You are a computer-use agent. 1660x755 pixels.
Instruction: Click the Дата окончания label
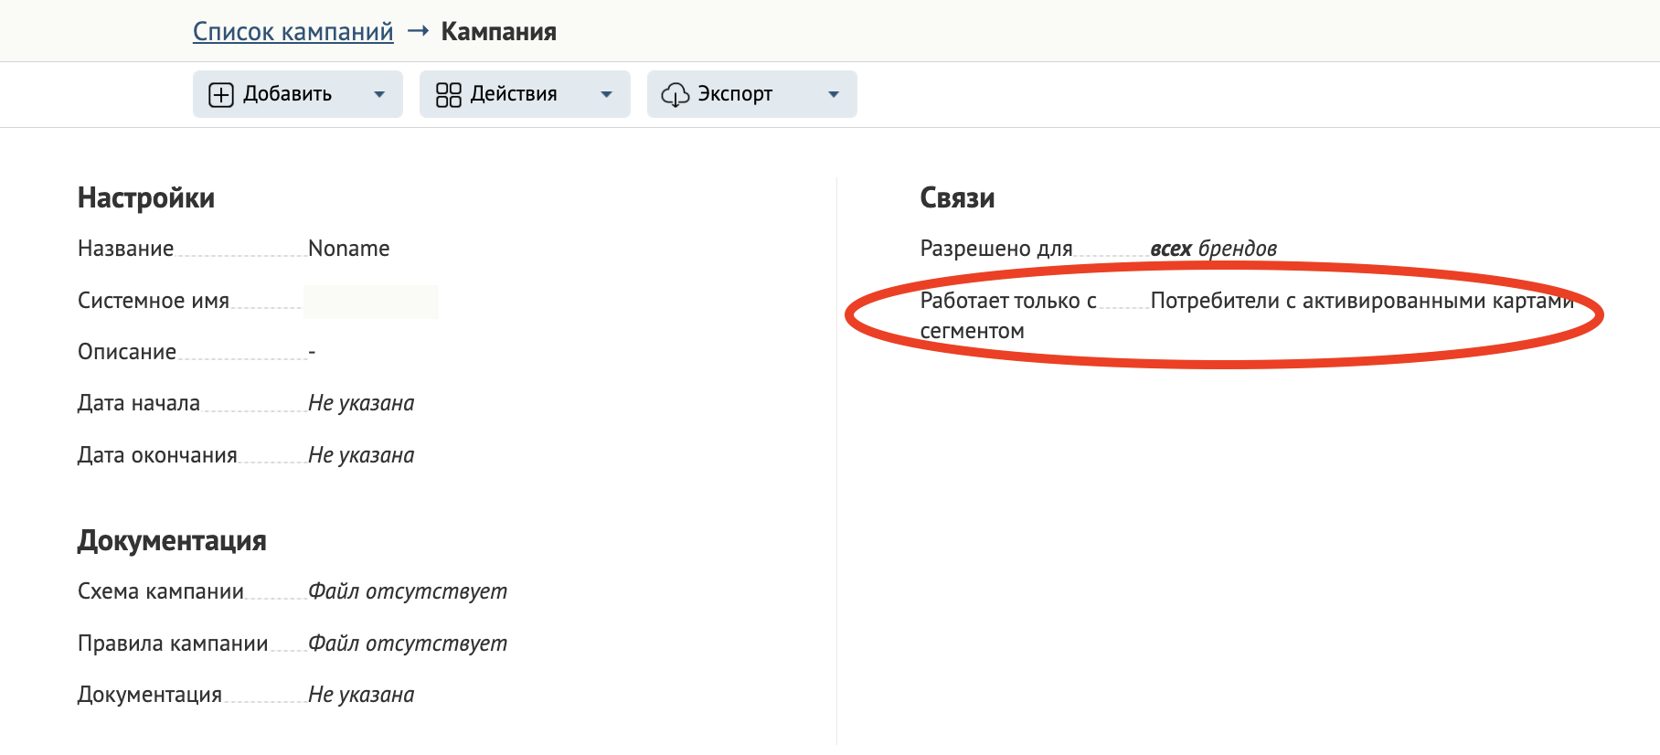(157, 455)
